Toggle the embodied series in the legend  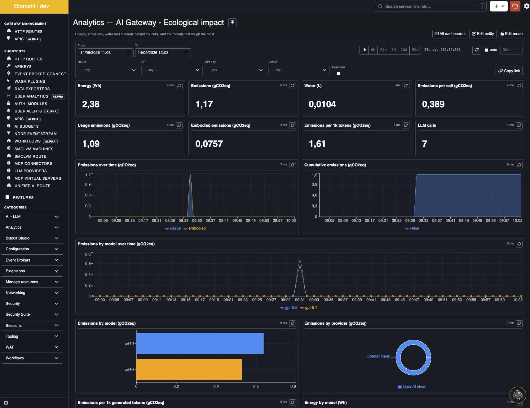(x=195, y=228)
